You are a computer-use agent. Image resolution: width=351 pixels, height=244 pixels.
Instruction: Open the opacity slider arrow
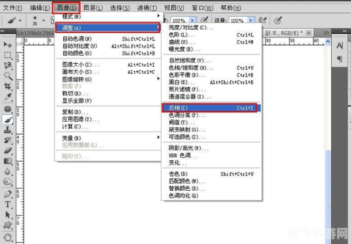(x=192, y=20)
